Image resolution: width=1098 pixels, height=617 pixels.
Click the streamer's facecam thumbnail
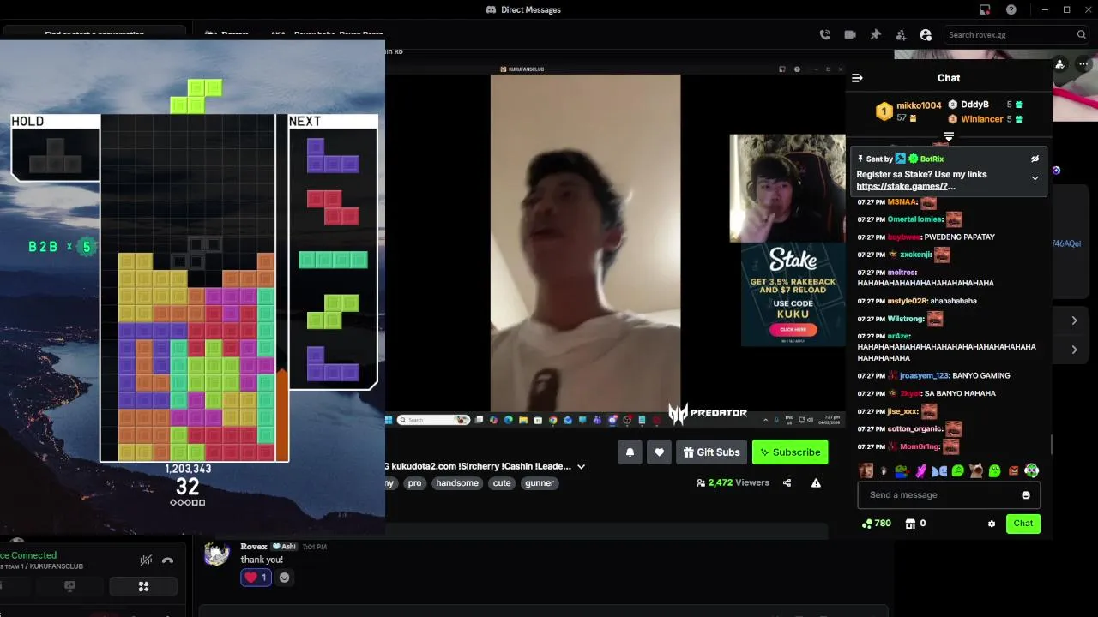[787, 188]
